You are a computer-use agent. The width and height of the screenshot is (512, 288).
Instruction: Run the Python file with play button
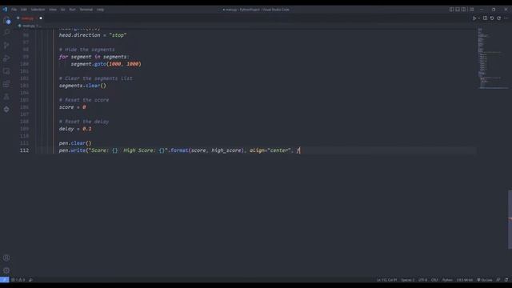click(x=474, y=18)
